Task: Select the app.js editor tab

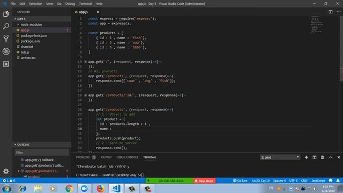Action: (84, 12)
